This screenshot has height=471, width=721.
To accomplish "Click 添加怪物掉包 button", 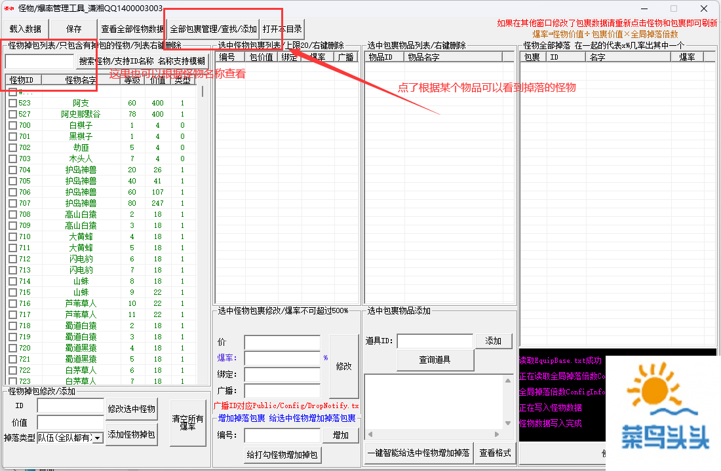I will click(132, 435).
